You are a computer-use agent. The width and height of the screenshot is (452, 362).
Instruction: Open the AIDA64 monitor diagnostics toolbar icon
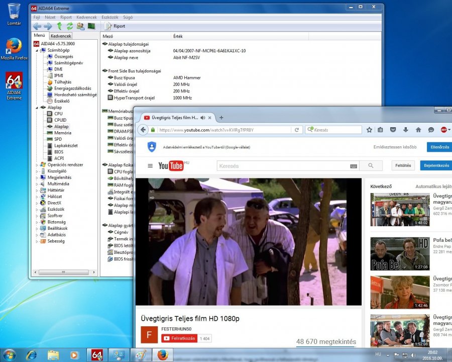91,26
